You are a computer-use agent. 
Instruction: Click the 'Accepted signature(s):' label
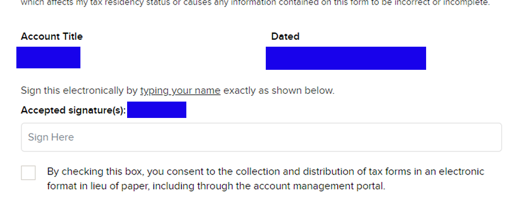click(x=73, y=110)
